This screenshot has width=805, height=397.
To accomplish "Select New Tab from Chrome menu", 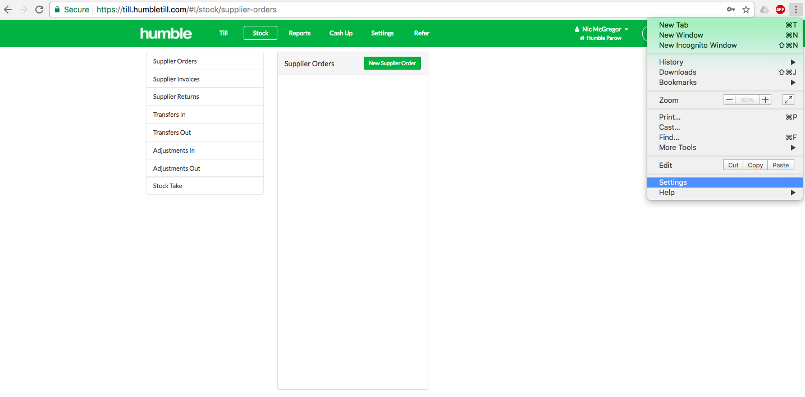I will (725, 25).
